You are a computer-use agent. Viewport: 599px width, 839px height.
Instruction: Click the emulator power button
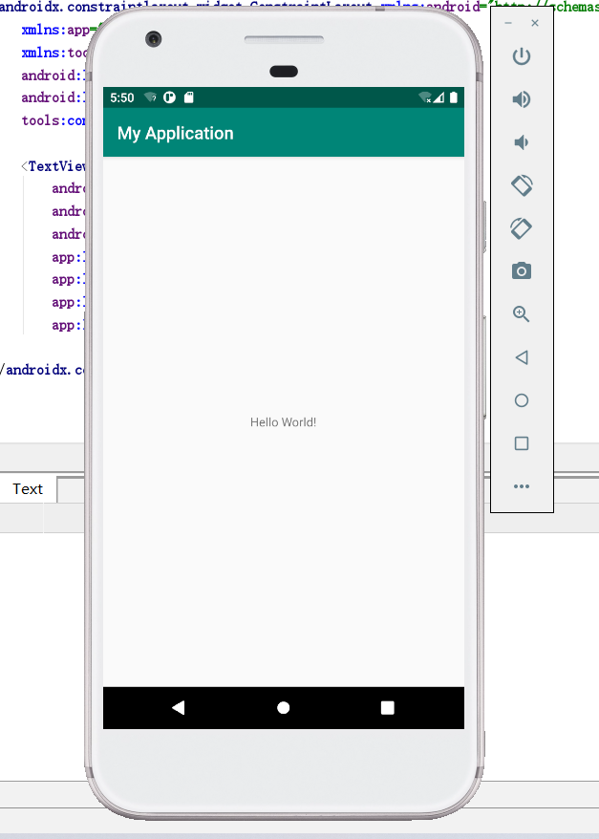(522, 56)
